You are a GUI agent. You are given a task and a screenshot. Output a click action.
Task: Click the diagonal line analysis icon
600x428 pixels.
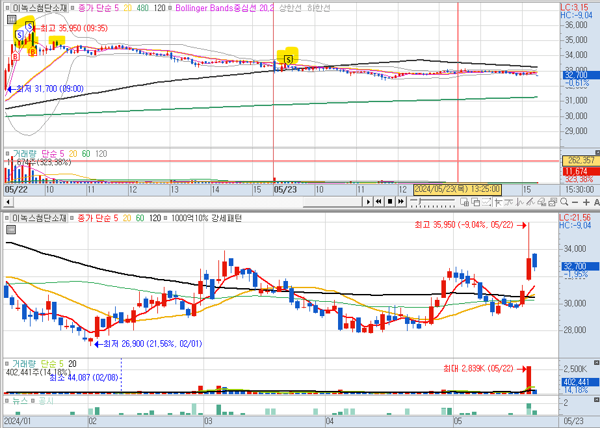[x=530, y=202]
